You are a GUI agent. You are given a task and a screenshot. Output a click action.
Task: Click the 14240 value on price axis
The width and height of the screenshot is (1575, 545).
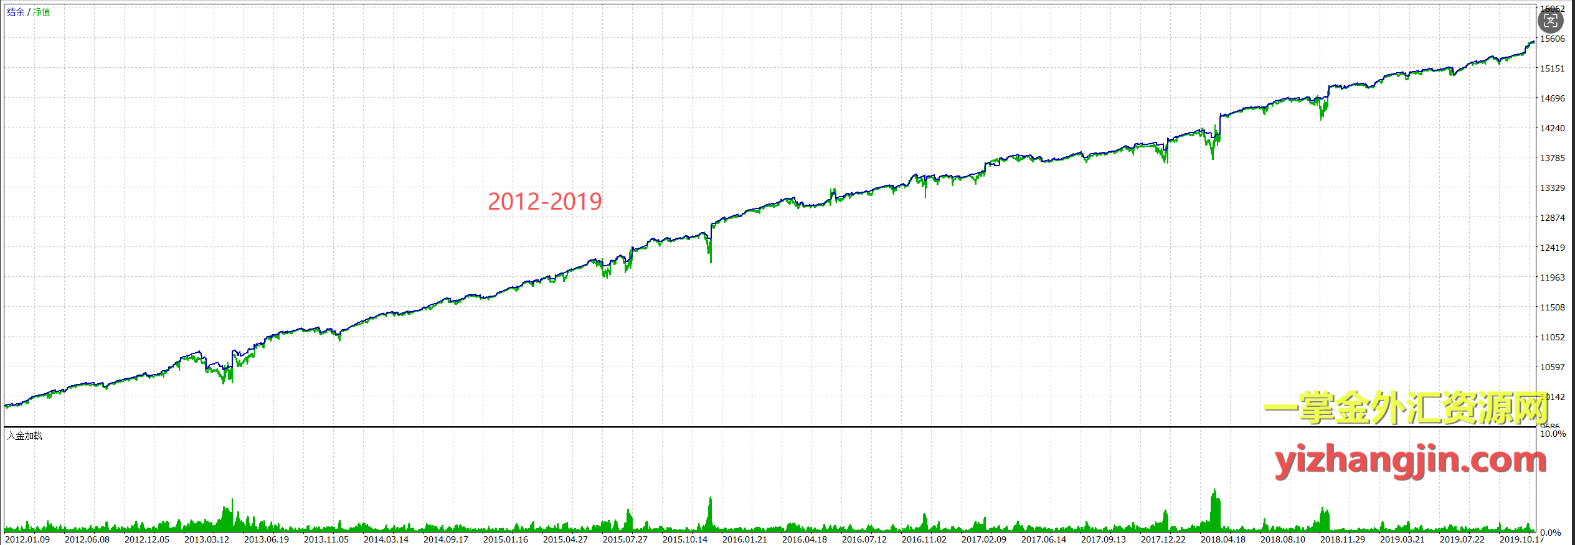coord(1553,128)
